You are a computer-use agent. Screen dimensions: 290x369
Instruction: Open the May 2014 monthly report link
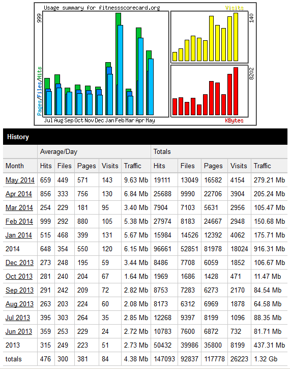click(x=20, y=180)
